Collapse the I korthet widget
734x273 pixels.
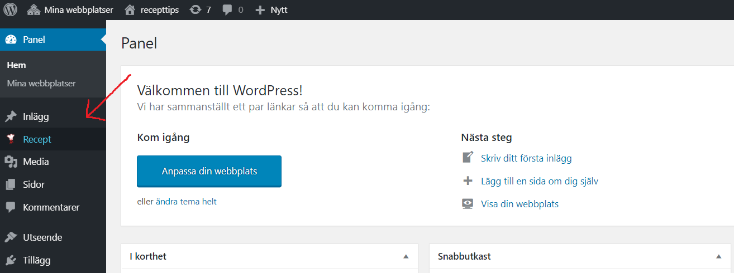click(x=406, y=256)
